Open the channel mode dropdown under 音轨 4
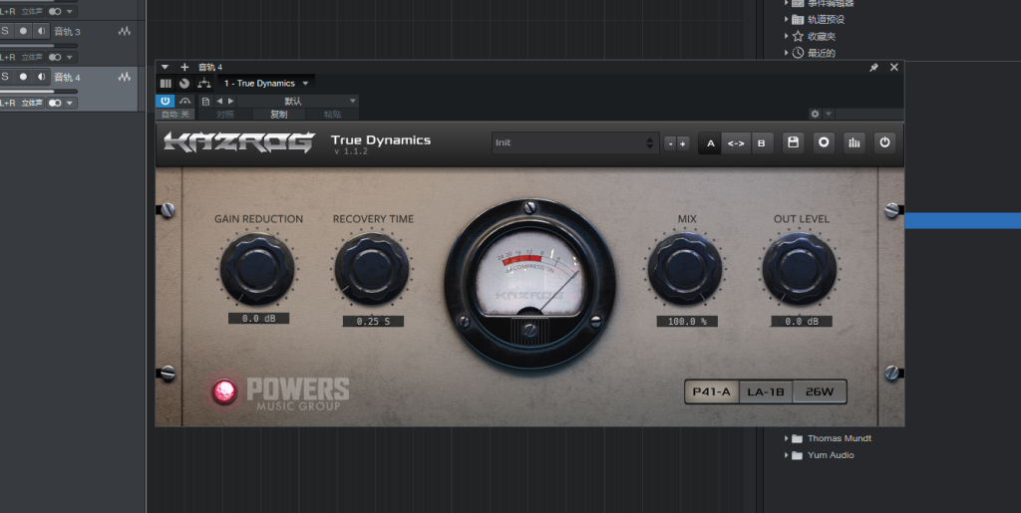 click(70, 103)
